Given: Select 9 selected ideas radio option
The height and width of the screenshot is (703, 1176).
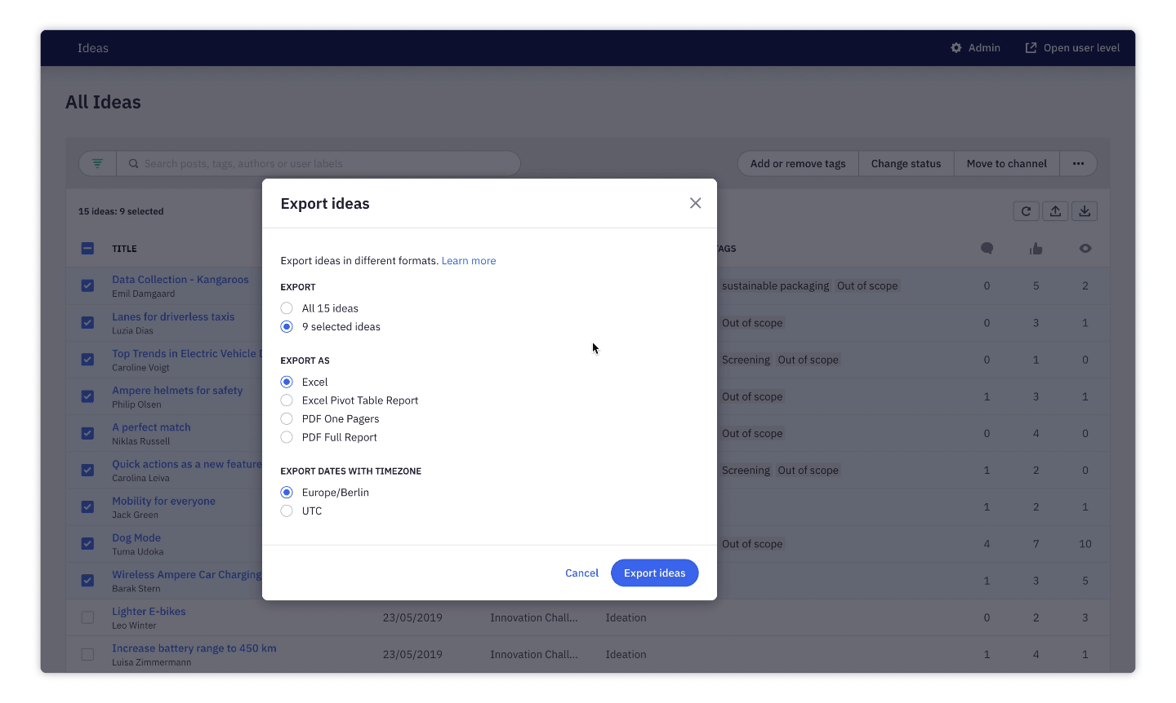Looking at the screenshot, I should click(287, 327).
